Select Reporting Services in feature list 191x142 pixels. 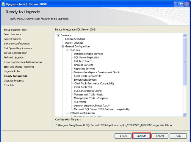[x=84, y=68]
